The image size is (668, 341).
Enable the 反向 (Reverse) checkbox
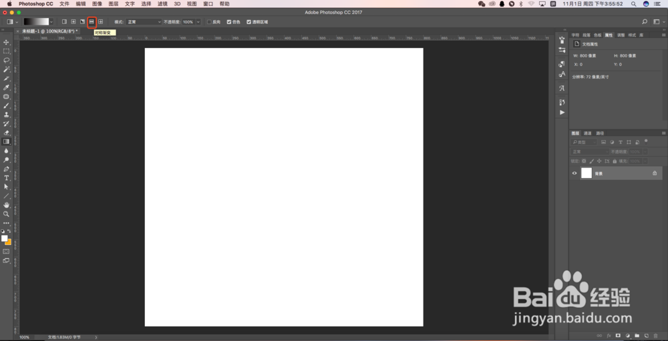point(209,22)
